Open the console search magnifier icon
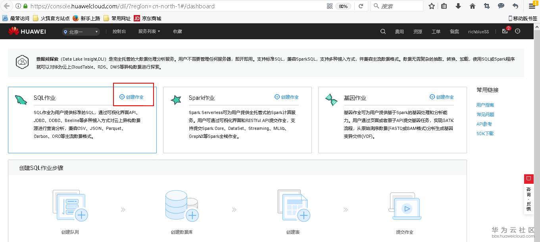The width and height of the screenshot is (540, 242). [x=382, y=31]
